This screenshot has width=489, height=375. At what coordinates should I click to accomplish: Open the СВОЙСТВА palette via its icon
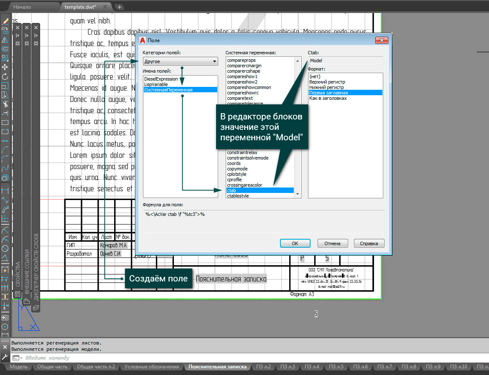pyautogui.click(x=18, y=294)
